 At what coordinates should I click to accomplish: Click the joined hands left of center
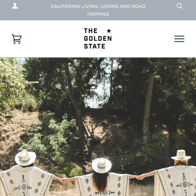pos(64,180)
